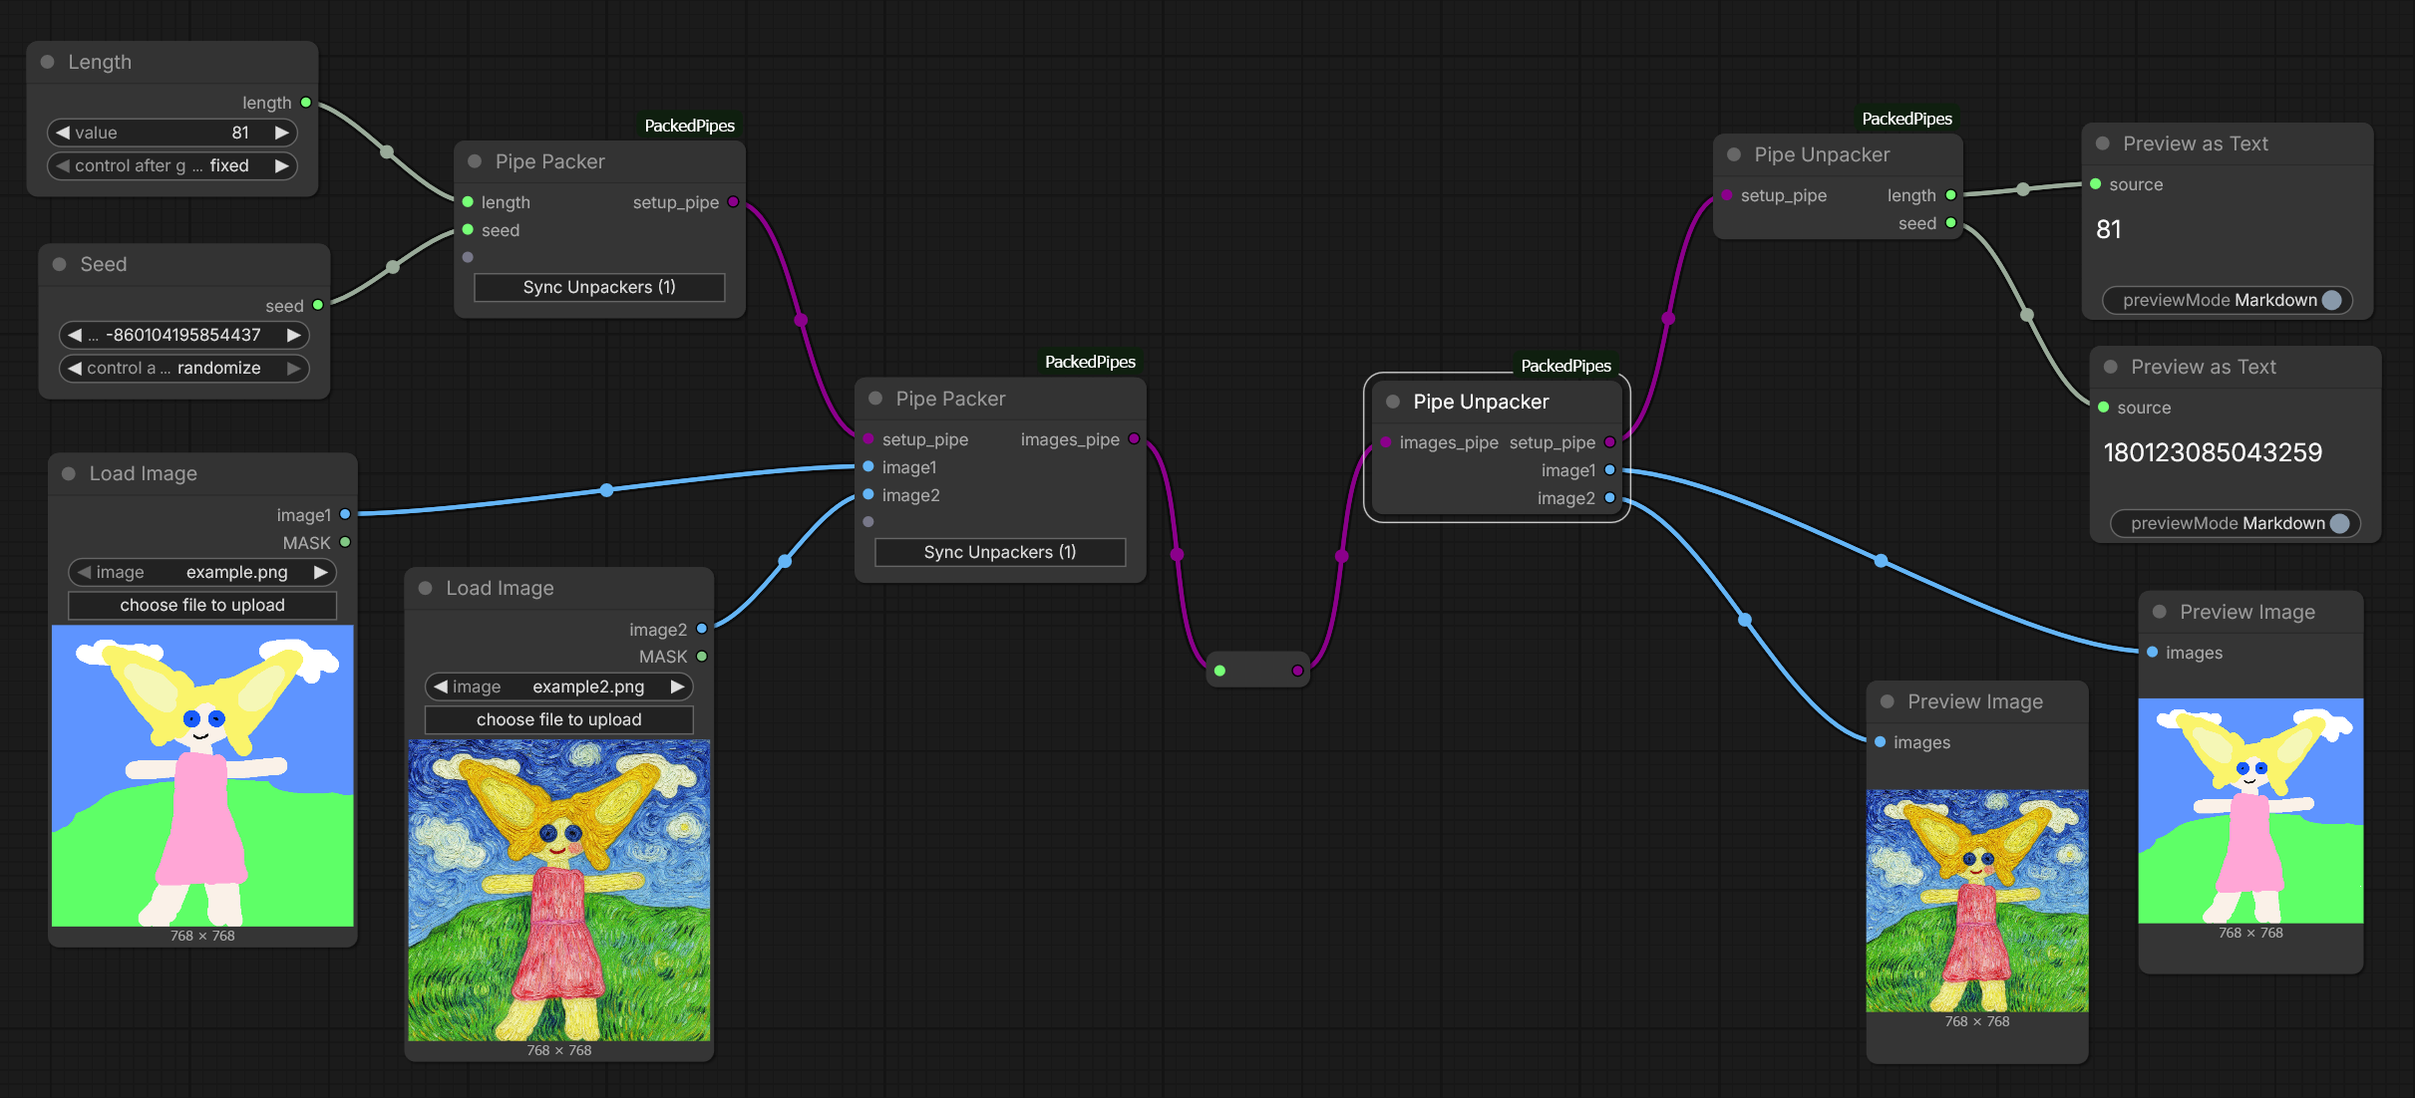Click the images_pipe output port on Pipe Packer

click(1134, 439)
